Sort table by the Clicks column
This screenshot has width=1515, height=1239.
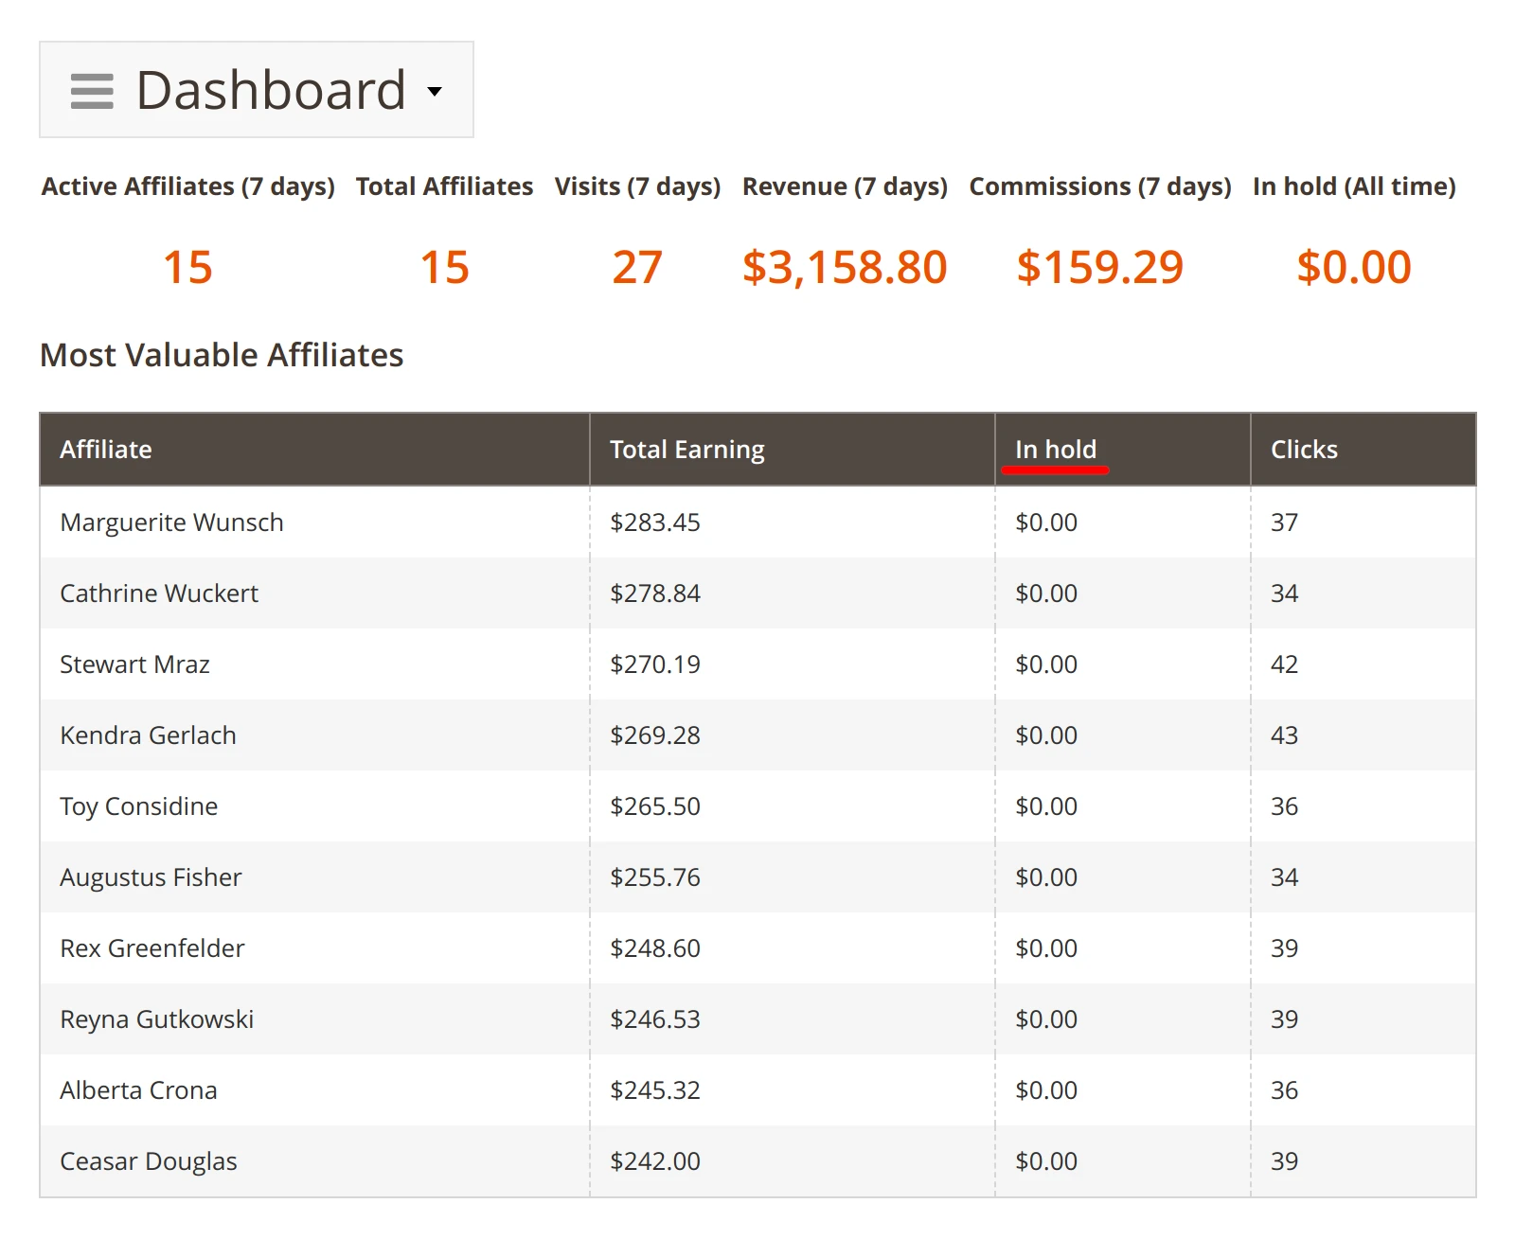1305,449
